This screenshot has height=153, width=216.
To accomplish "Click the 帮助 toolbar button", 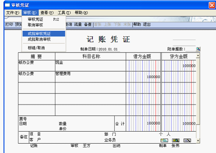I will tap(137, 25).
